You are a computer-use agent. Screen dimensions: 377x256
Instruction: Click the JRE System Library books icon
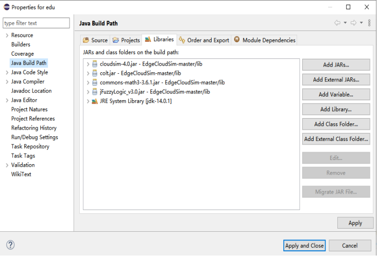(x=94, y=101)
